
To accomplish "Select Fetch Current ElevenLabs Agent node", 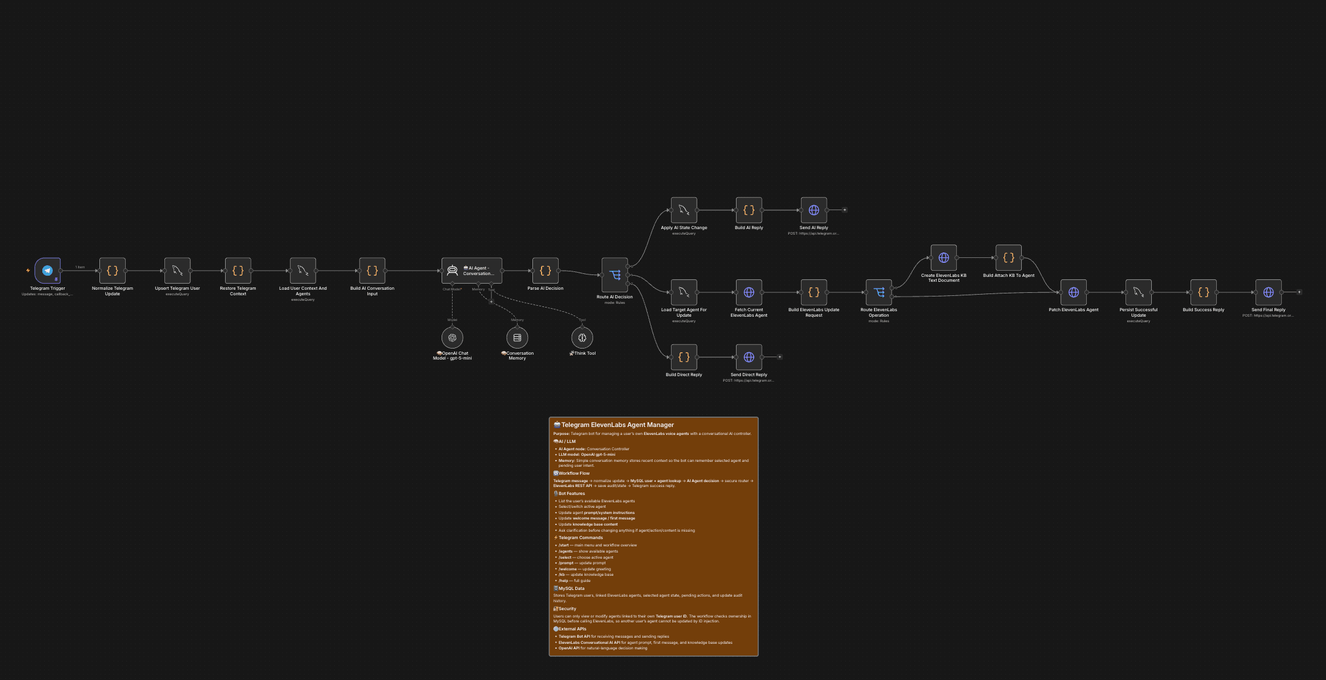I will click(749, 292).
